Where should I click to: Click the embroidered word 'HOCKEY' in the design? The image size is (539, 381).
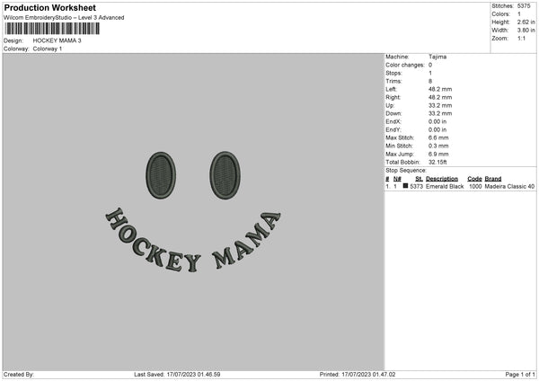(x=153, y=242)
